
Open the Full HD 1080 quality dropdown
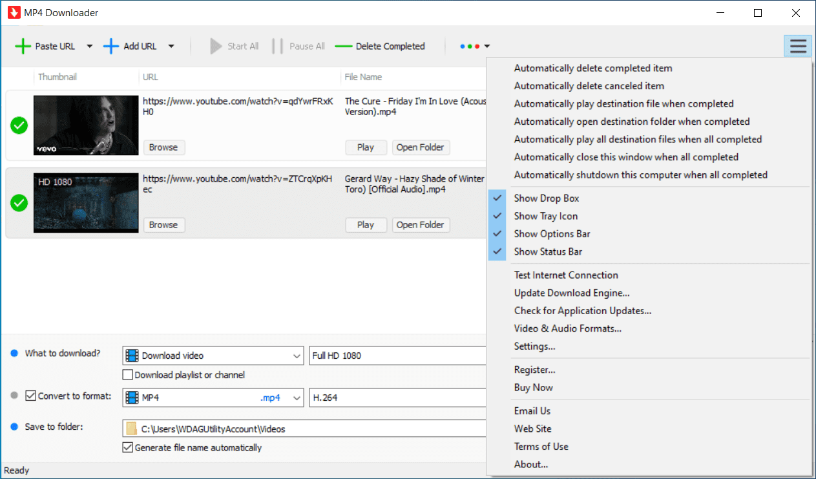pos(397,356)
